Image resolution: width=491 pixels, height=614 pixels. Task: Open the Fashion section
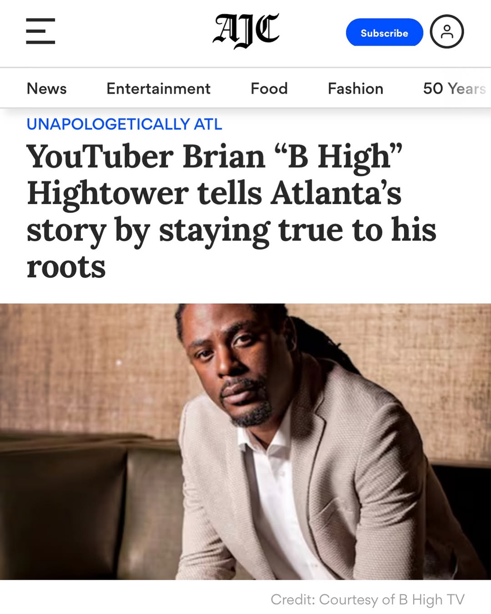pyautogui.click(x=356, y=88)
